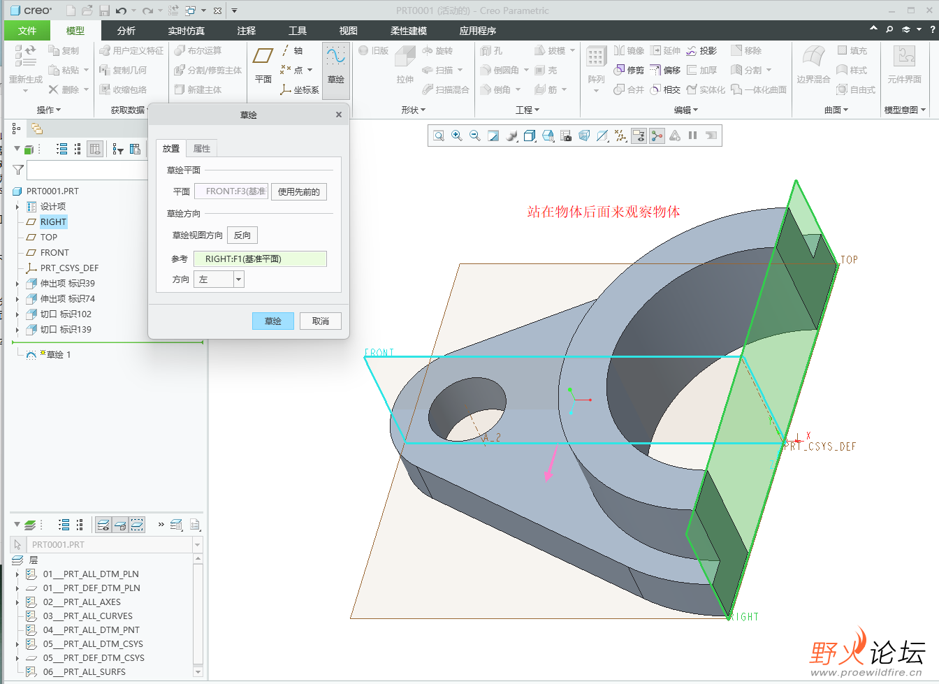Switch to the 注释 ribbon tab
This screenshot has height=684, width=939.
click(247, 31)
